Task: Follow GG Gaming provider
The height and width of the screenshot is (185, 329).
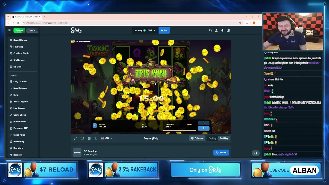Action: tap(221, 153)
